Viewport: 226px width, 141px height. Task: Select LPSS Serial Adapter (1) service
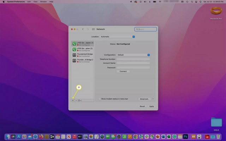(x=82, y=44)
